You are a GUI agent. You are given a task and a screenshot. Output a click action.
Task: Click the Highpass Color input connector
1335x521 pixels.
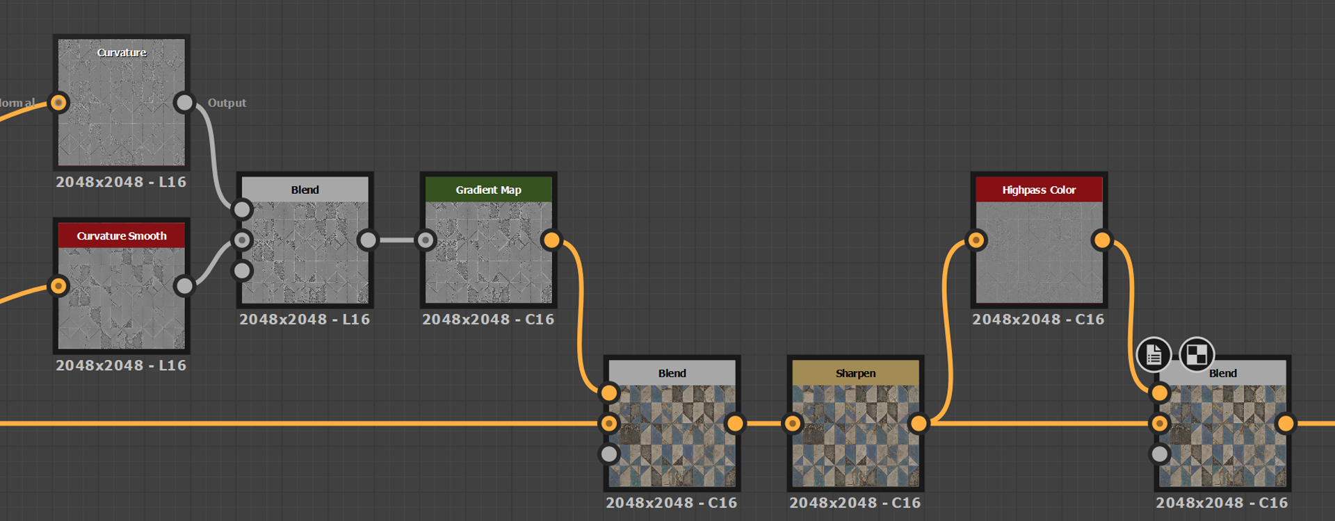tap(976, 240)
